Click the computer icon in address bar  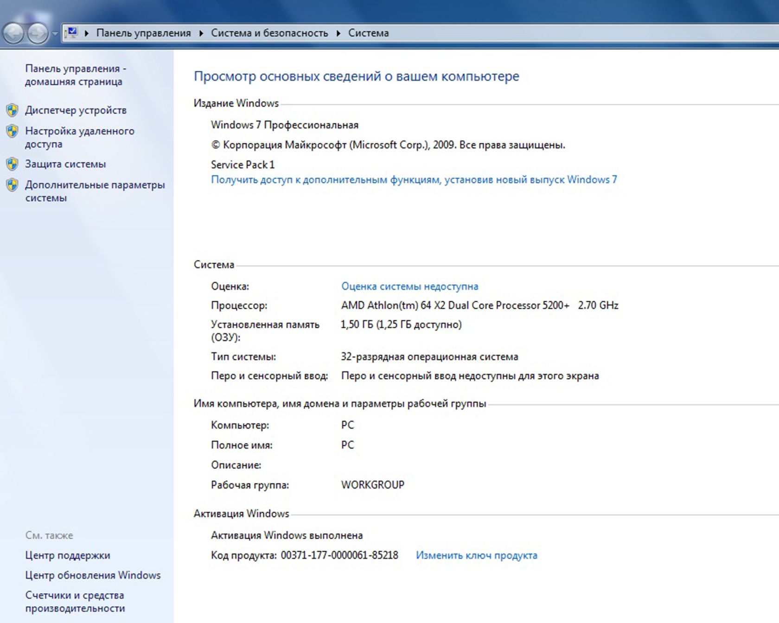pyautogui.click(x=72, y=32)
